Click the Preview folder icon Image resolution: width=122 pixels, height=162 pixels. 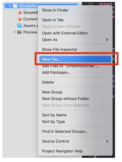(x=19, y=32)
